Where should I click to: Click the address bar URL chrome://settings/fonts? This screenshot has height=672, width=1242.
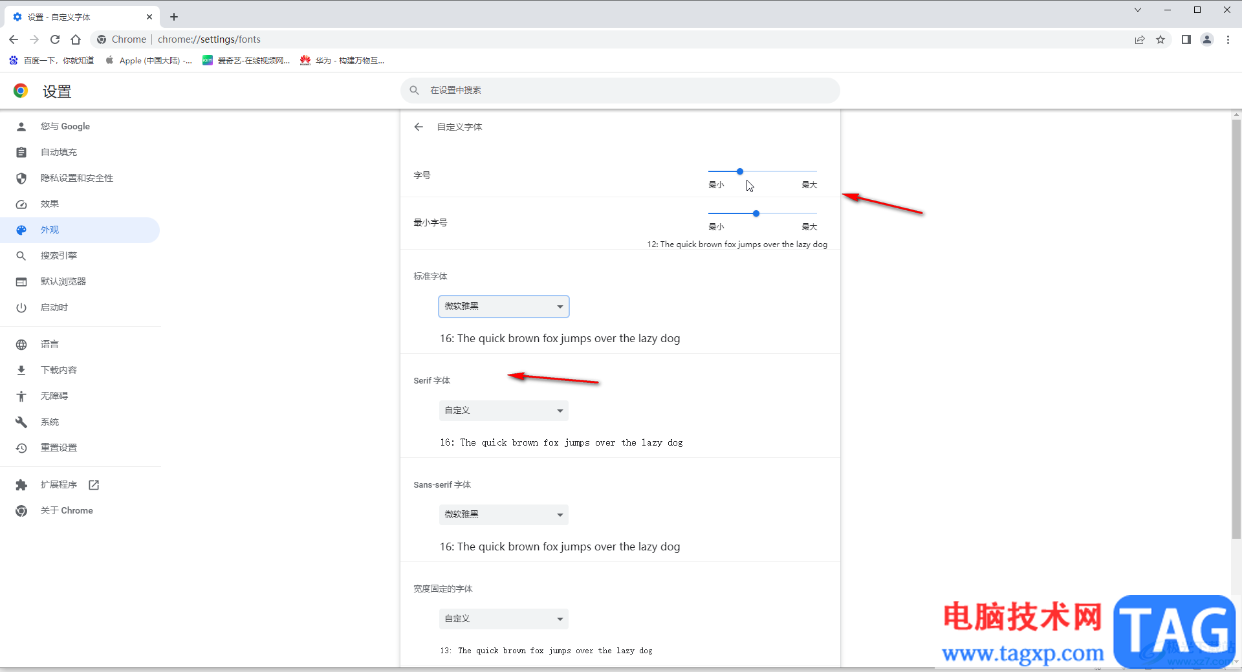(209, 39)
